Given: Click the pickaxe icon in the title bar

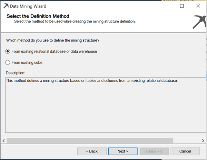Looking at the screenshot, I should pyautogui.click(x=6, y=6).
